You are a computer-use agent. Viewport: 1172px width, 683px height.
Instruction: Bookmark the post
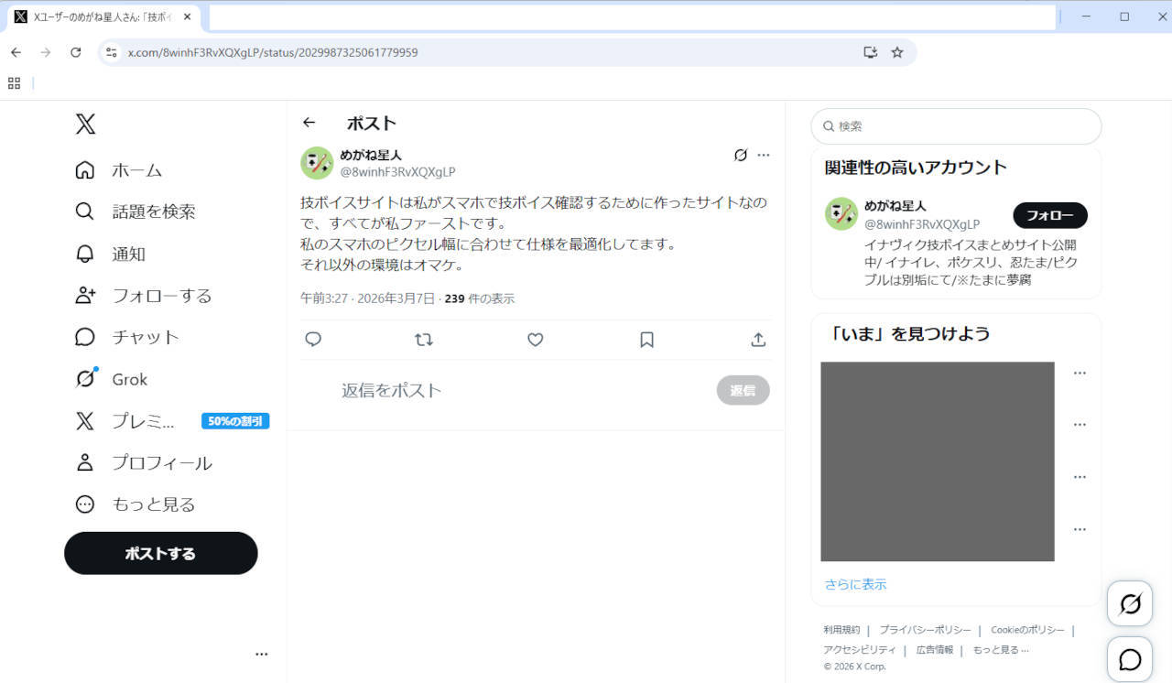(646, 340)
